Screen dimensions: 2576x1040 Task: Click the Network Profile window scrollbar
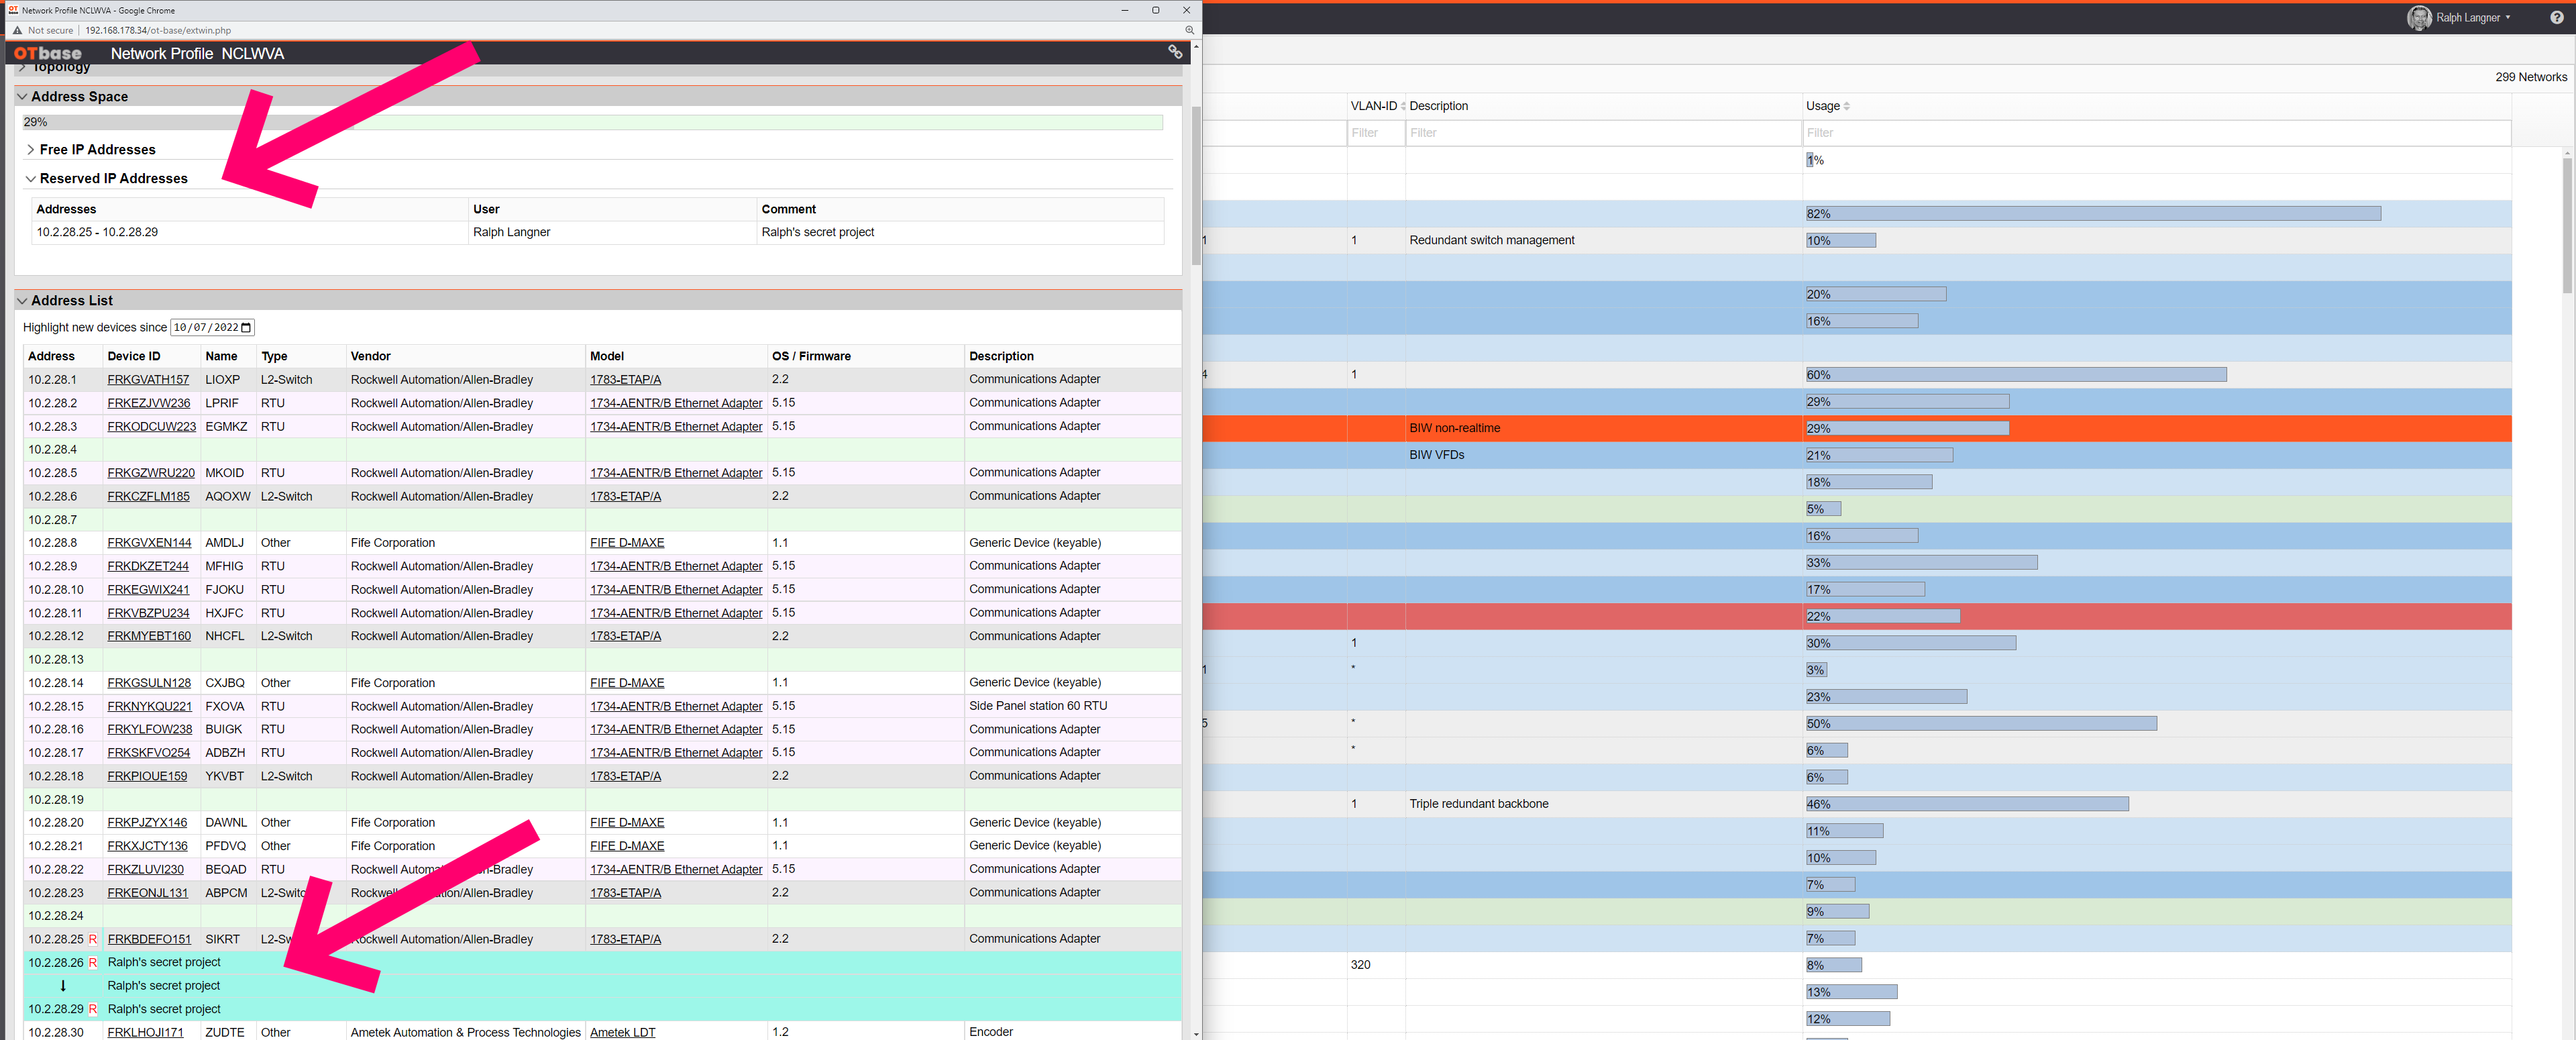coord(1196,185)
